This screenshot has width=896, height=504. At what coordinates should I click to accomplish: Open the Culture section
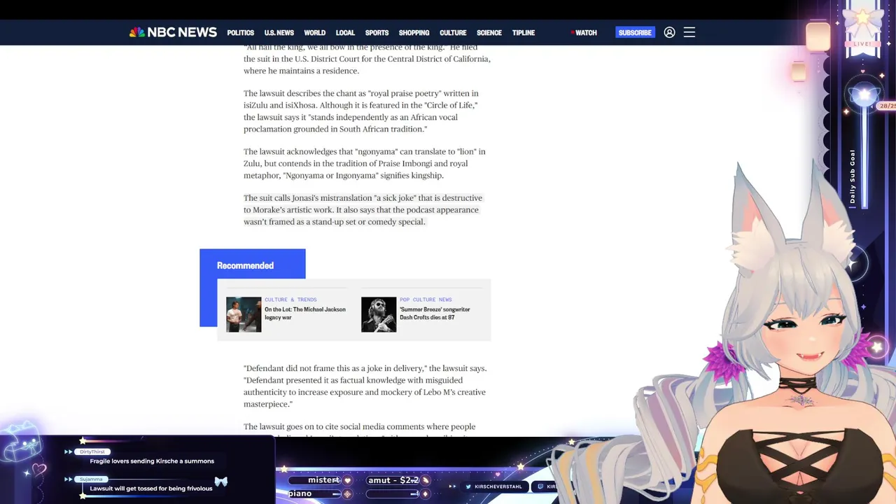tap(453, 33)
